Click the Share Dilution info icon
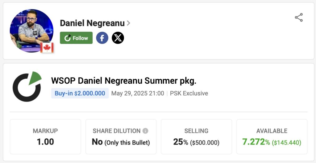This screenshot has width=316, height=163. point(145,131)
